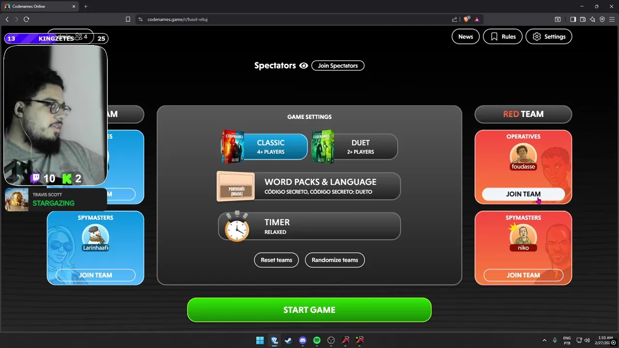Open the Brave VPN shield icon
Screen dimensions: 619x348
tap(602, 19)
